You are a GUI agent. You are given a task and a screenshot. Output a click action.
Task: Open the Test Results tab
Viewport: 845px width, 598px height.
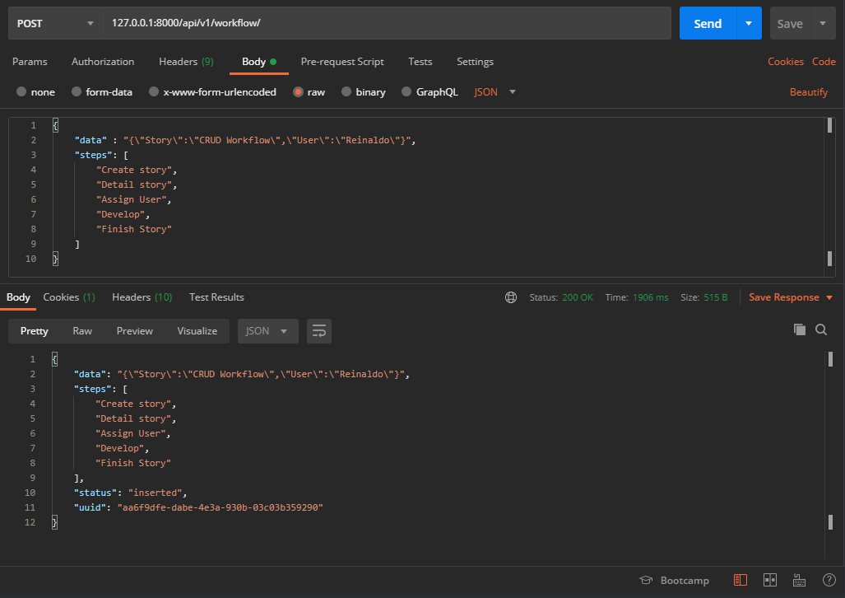coord(216,297)
